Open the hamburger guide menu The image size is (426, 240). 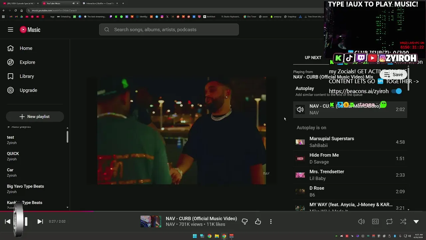click(10, 30)
